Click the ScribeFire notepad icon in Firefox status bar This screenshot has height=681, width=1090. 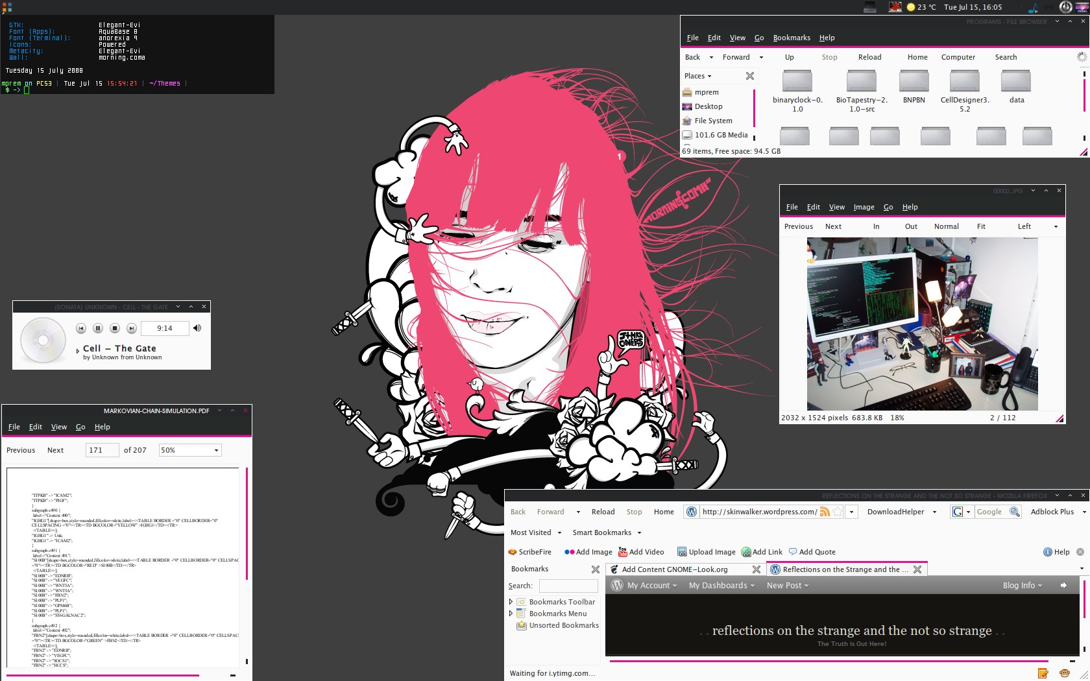tap(1043, 673)
